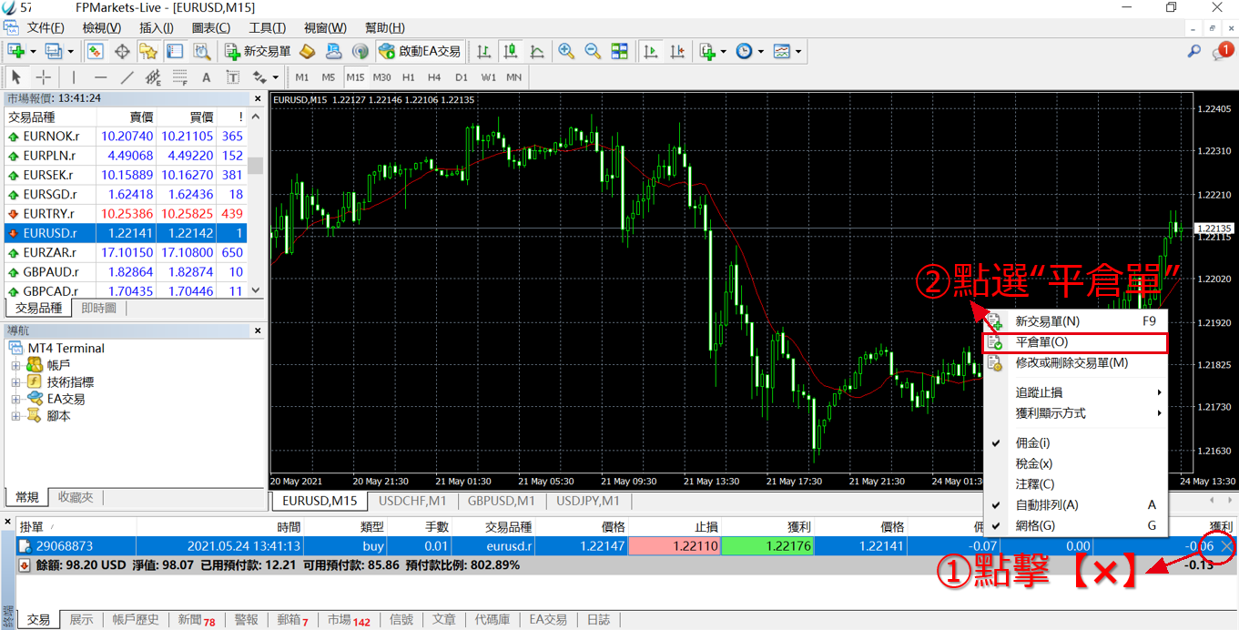Viewport: 1239px width, 630px height.
Task: Toggle 自動排列 option in context menu
Action: pos(1047,504)
